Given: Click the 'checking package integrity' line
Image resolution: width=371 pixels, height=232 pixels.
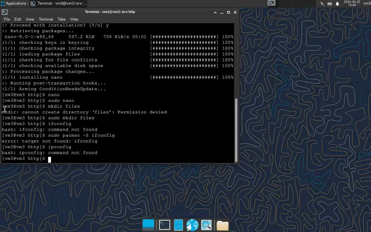Looking at the screenshot, I should point(118,48).
